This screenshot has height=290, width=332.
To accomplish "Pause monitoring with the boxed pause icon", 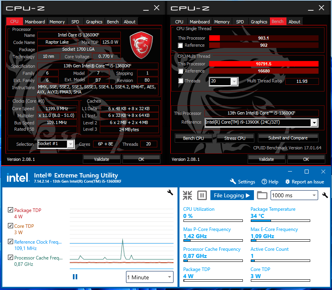I will point(202,195).
